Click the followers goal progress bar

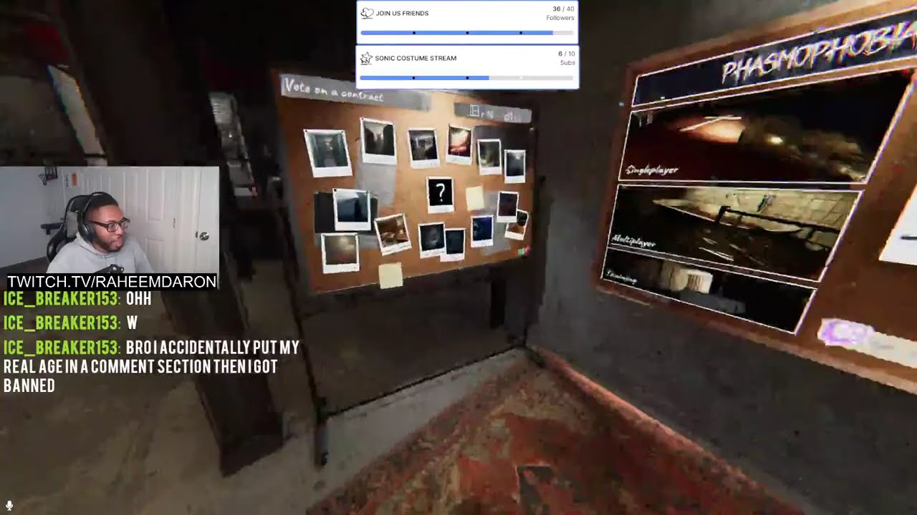coord(467,33)
